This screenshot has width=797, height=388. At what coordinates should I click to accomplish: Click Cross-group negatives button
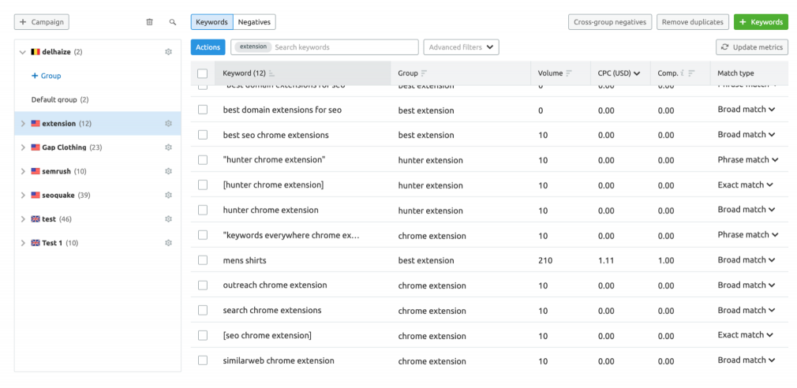(610, 22)
